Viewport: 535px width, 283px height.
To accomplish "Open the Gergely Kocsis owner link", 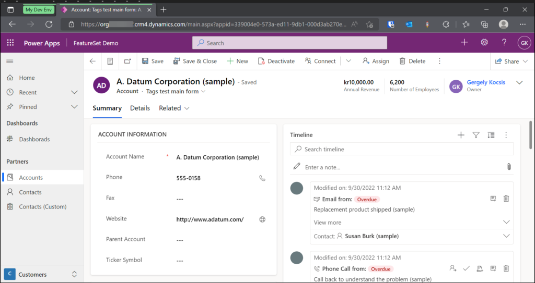I will pos(486,82).
